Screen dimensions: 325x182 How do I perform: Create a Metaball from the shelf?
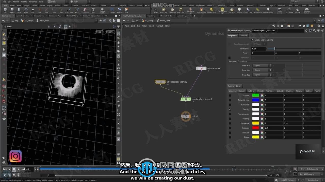click(x=119, y=10)
